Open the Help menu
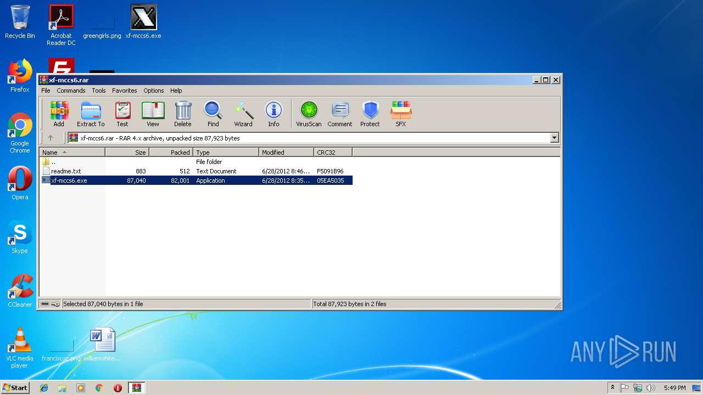The image size is (703, 395). click(176, 91)
